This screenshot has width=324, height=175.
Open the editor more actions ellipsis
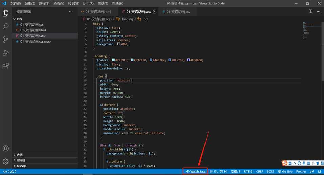point(319,11)
